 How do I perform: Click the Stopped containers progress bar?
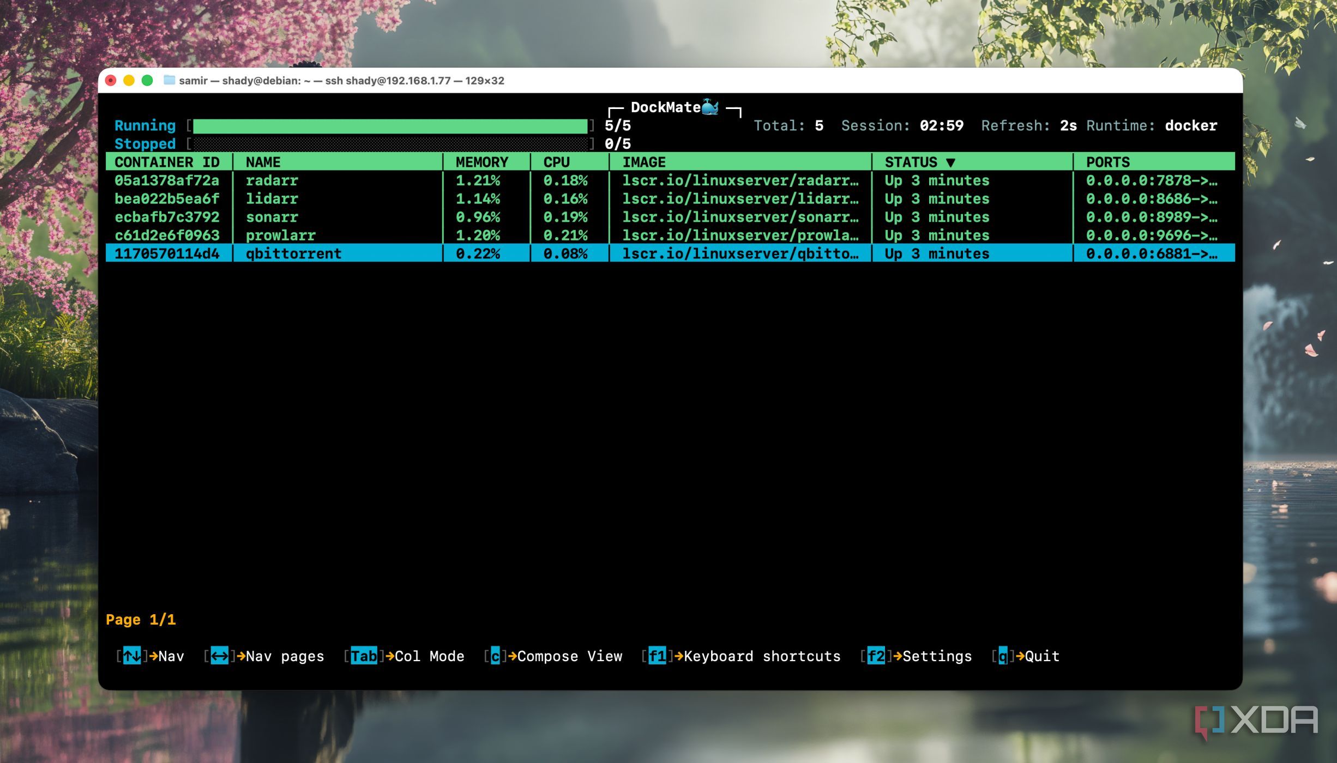(x=390, y=144)
